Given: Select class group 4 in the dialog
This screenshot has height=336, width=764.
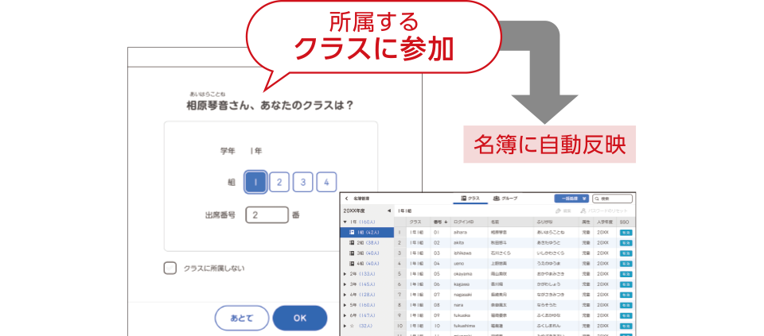Looking at the screenshot, I should tap(326, 182).
